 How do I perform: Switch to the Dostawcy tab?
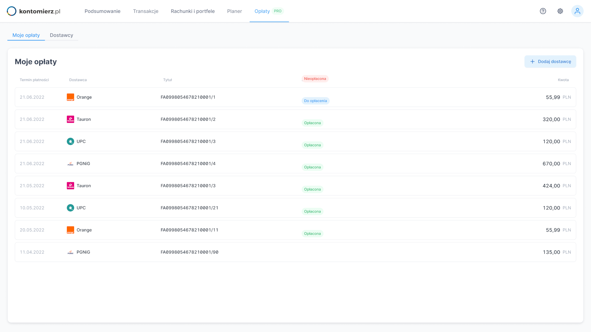pyautogui.click(x=61, y=35)
